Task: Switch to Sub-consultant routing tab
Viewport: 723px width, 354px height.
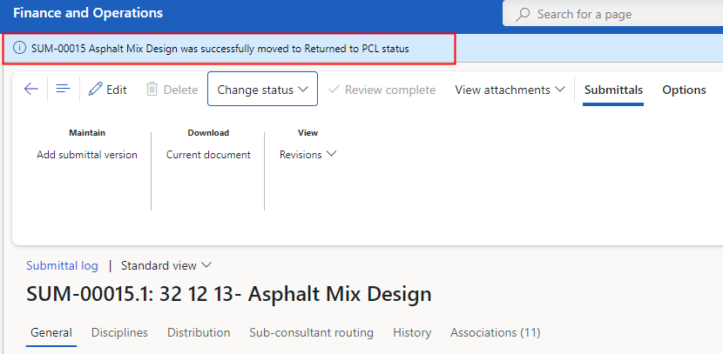Action: click(311, 332)
